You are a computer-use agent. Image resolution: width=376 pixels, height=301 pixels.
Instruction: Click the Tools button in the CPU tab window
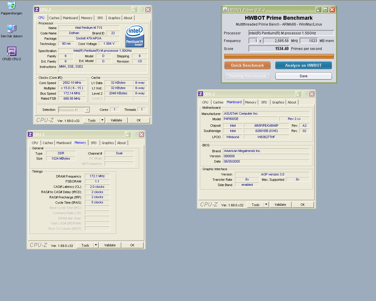92,120
